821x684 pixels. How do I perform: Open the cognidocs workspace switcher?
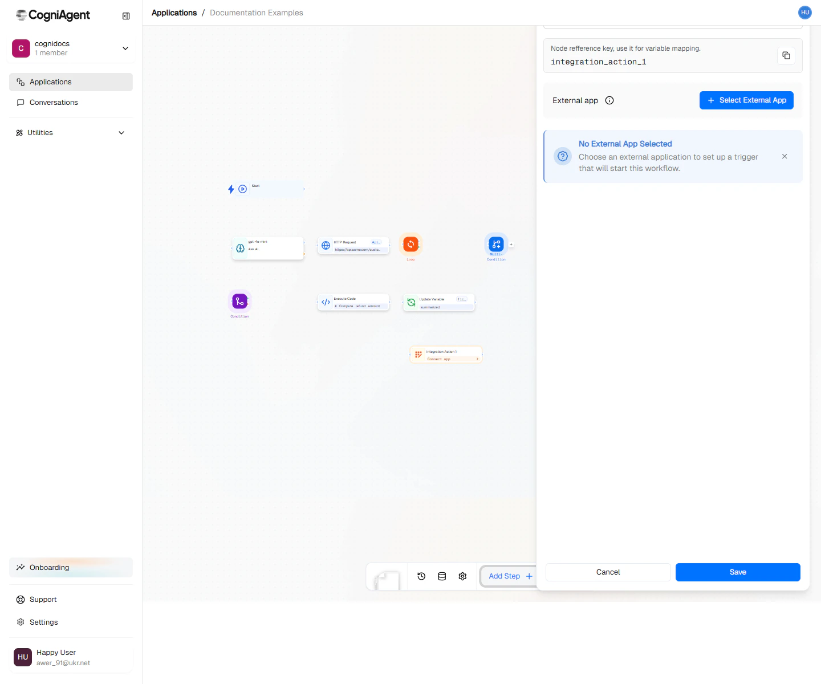[x=71, y=48]
